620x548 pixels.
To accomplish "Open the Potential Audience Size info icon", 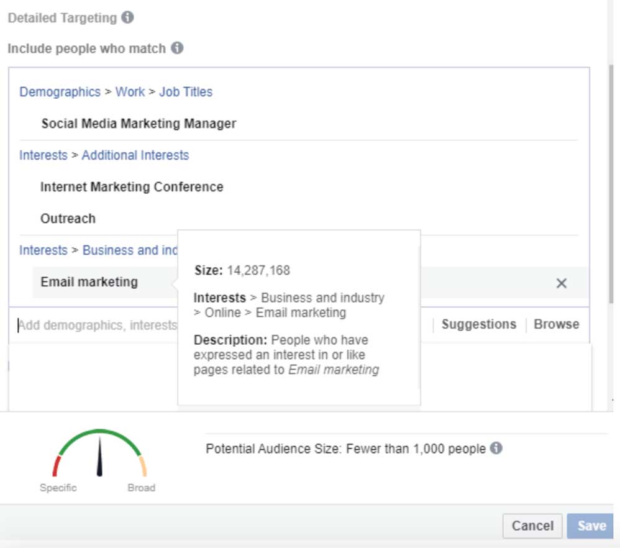I will pos(497,448).
